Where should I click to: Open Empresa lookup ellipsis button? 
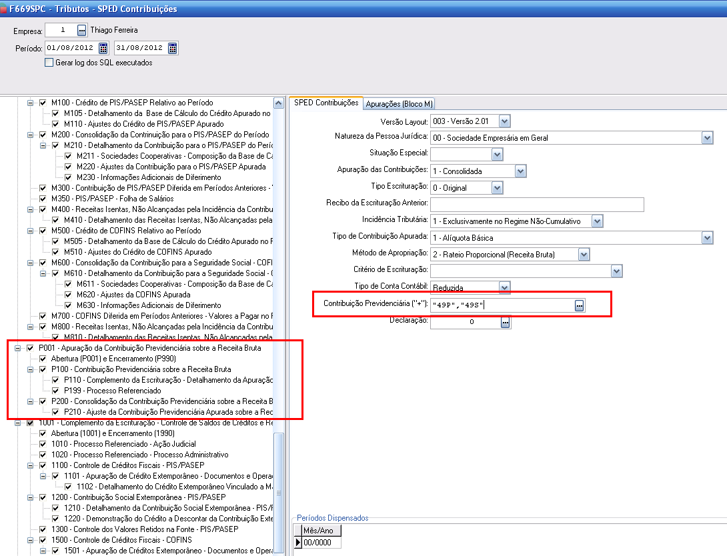82,30
